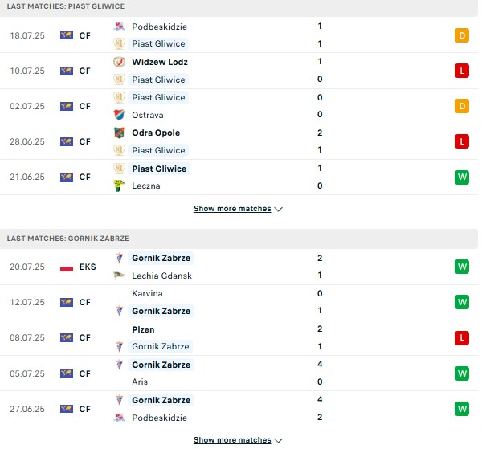Click the Odra Opole team badge
Image resolution: width=482 pixels, height=449 pixels.
tap(119, 133)
